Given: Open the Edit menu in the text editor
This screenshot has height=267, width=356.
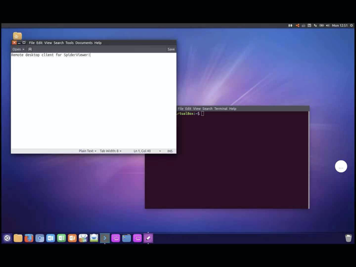Looking at the screenshot, I should tap(39, 43).
